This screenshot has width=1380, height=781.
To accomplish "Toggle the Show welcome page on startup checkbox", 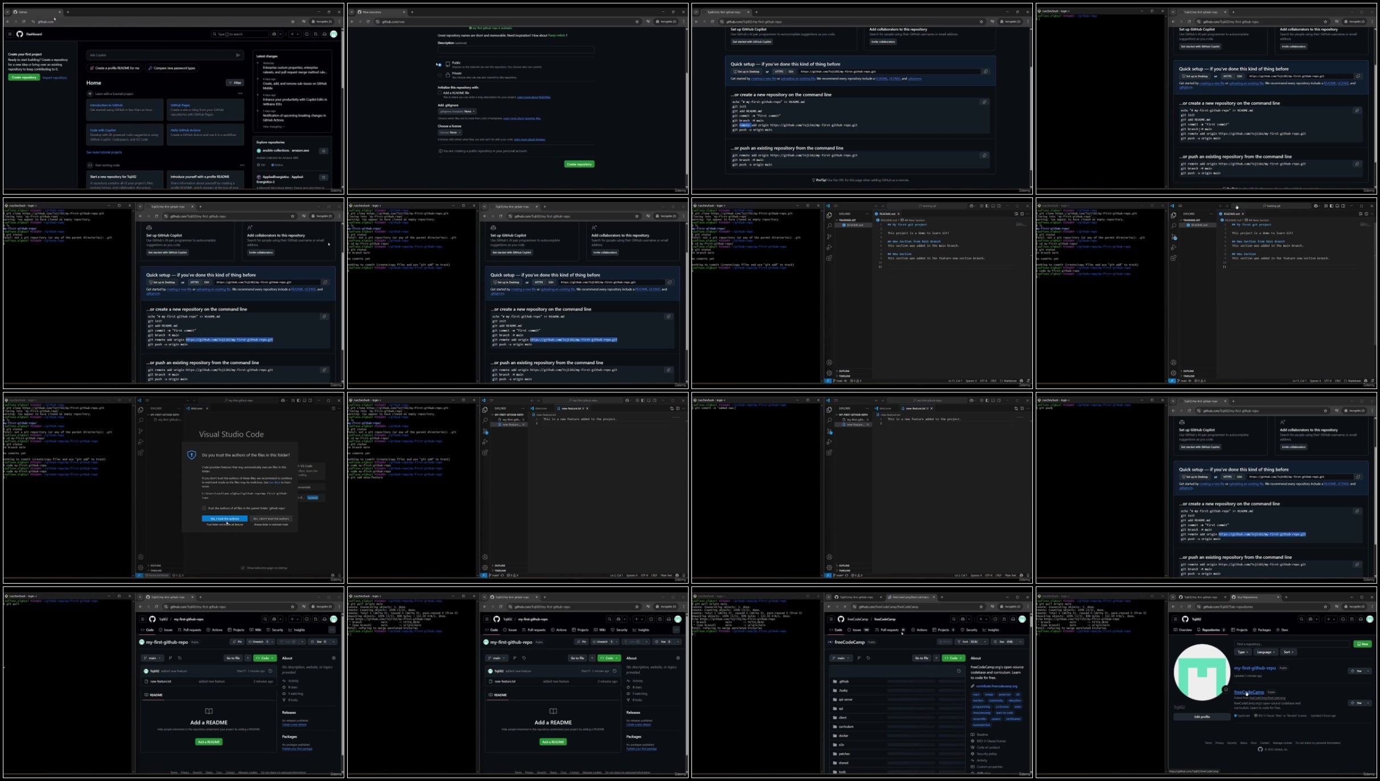I will coord(243,568).
